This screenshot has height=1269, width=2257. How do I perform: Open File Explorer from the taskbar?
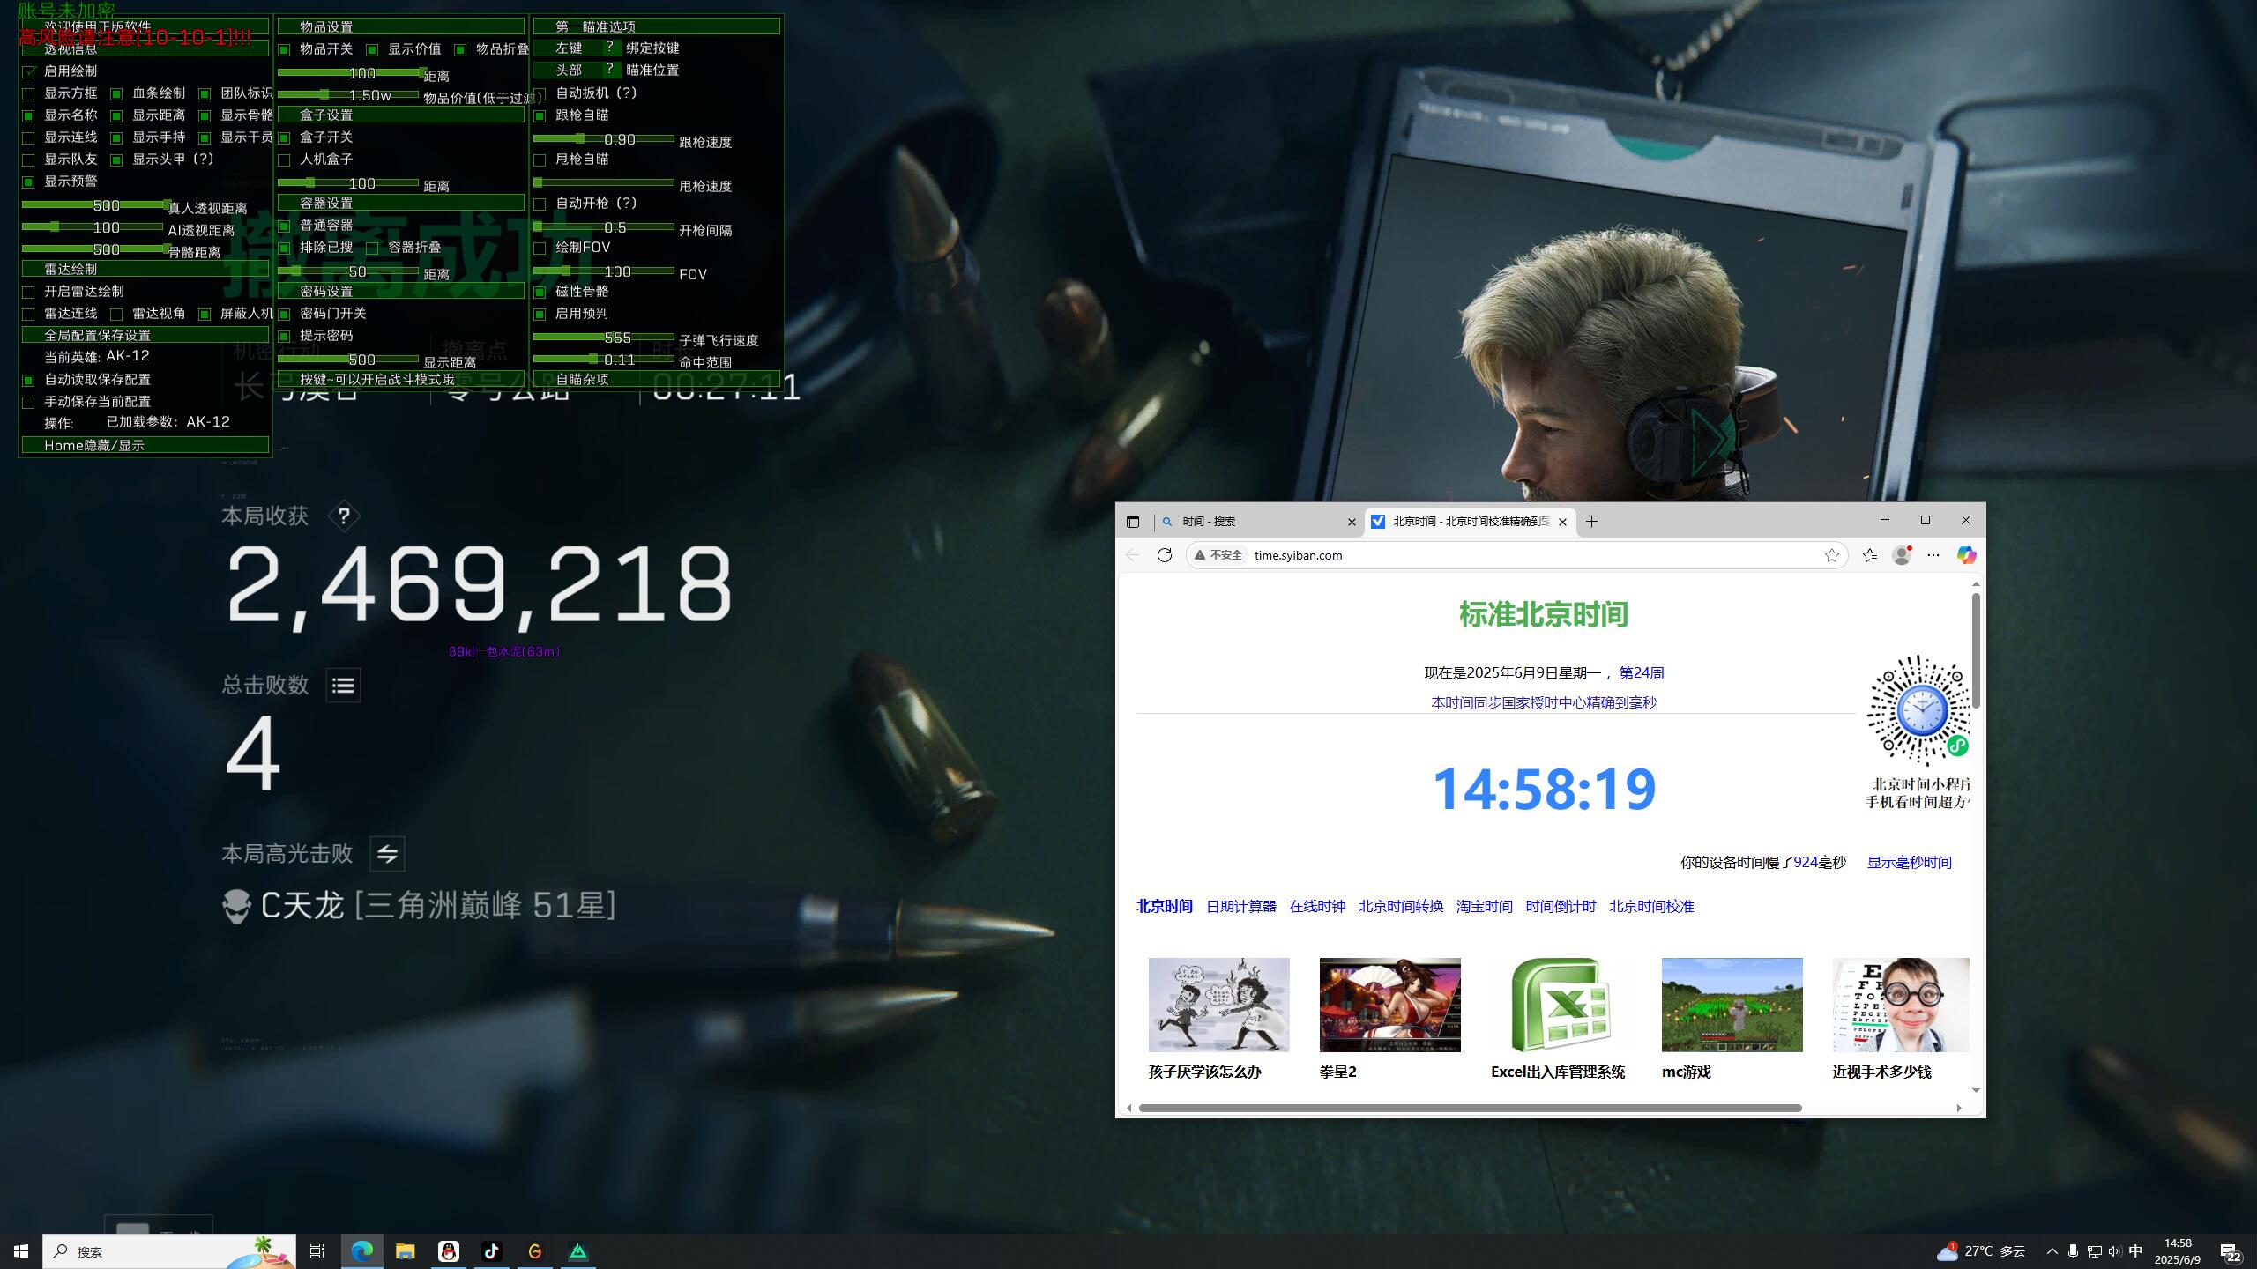(405, 1250)
